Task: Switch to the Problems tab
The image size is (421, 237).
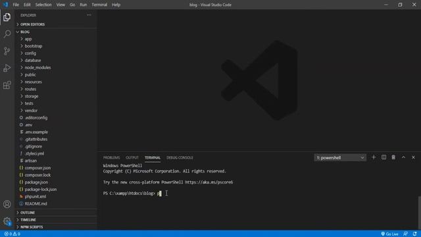Action: point(111,158)
